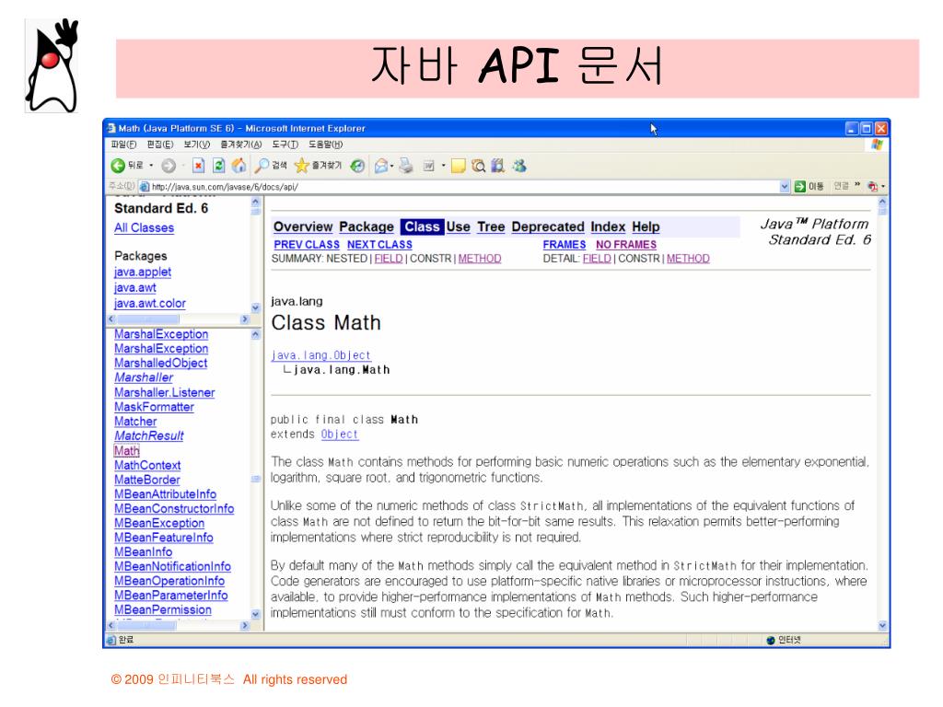
Task: Click the icon left of Messenger
Action: click(x=498, y=166)
